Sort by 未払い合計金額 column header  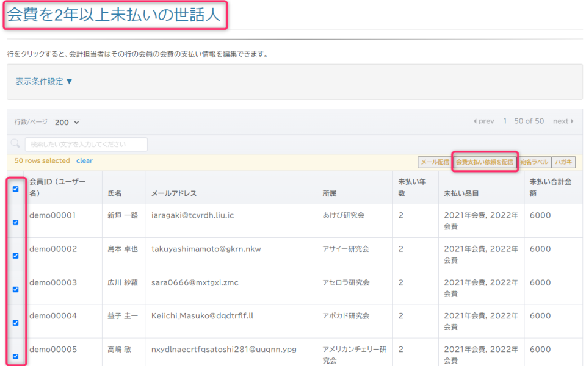[550, 187]
